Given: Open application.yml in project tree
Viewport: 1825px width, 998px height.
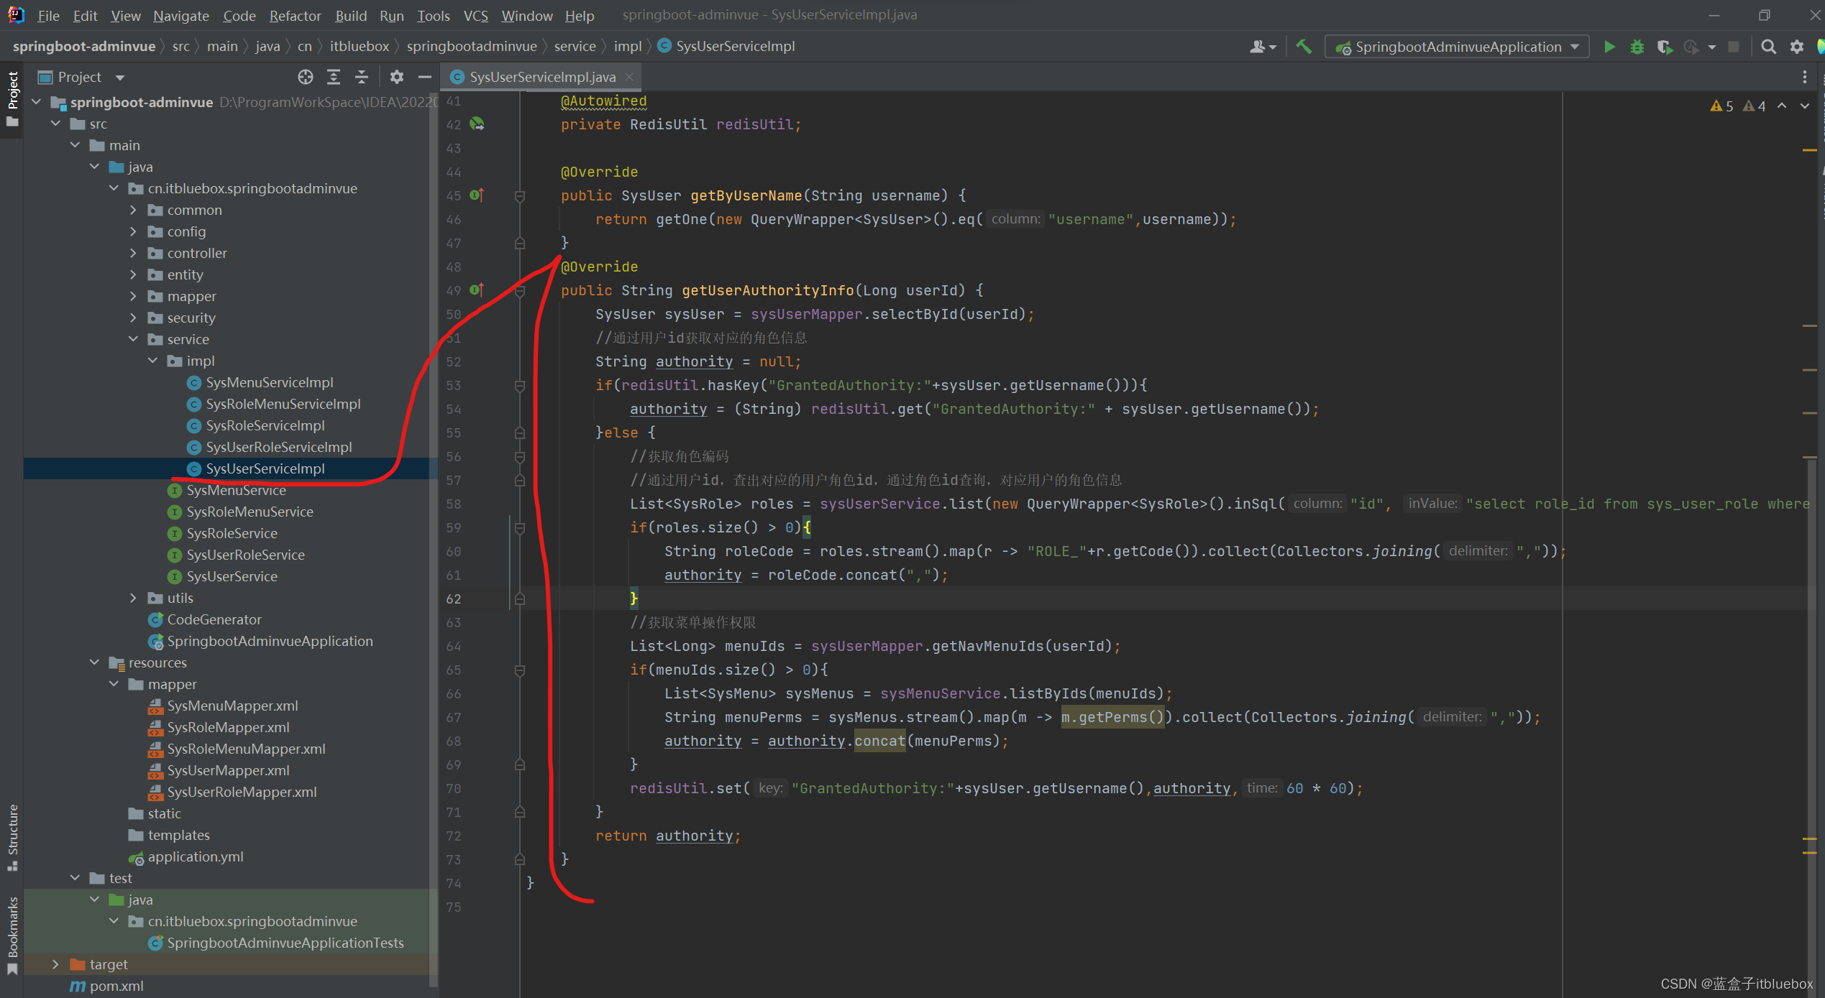Looking at the screenshot, I should [195, 856].
